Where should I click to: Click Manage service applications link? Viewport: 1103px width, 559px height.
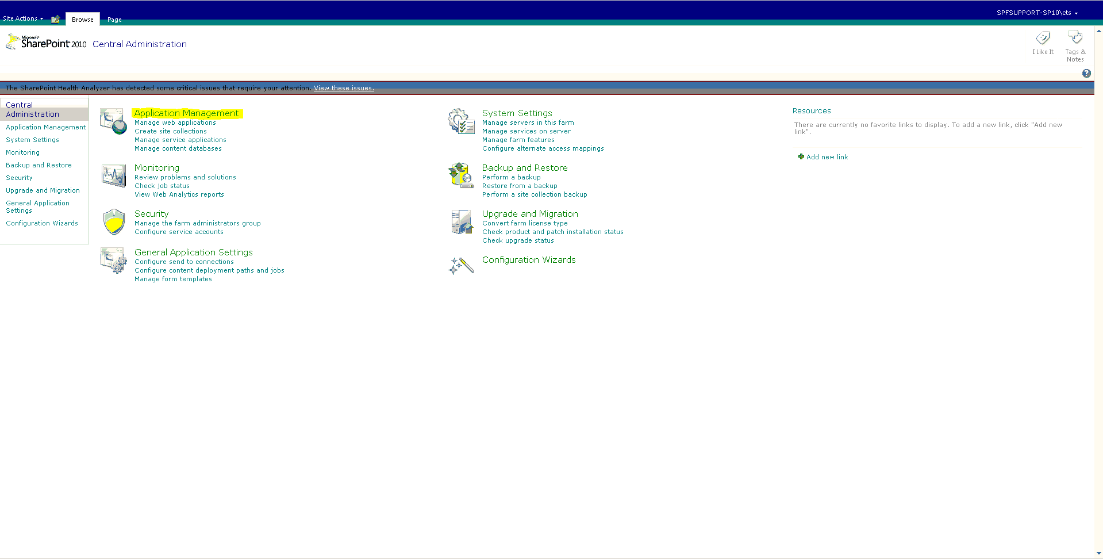180,140
